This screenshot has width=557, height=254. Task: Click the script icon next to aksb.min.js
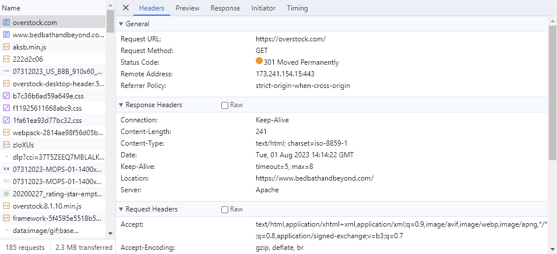tap(6, 47)
